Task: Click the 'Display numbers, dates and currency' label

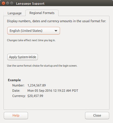Action: (57, 21)
